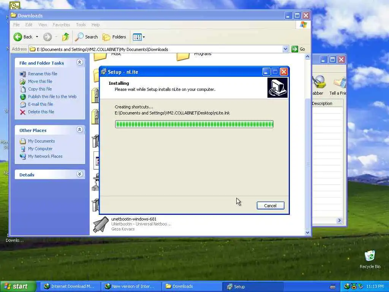Go up one folder level icon
The width and height of the screenshot is (389, 292).
pyautogui.click(x=66, y=37)
